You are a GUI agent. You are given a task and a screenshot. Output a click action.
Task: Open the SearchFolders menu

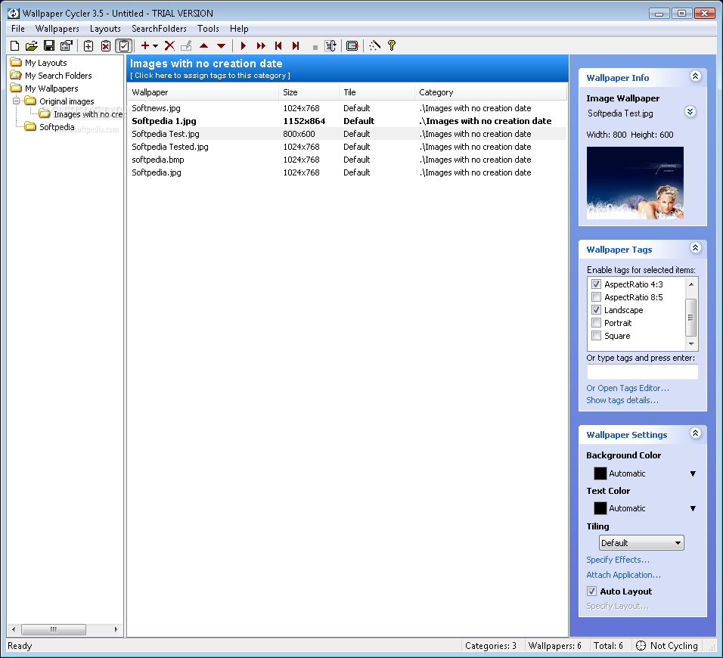pyautogui.click(x=159, y=29)
